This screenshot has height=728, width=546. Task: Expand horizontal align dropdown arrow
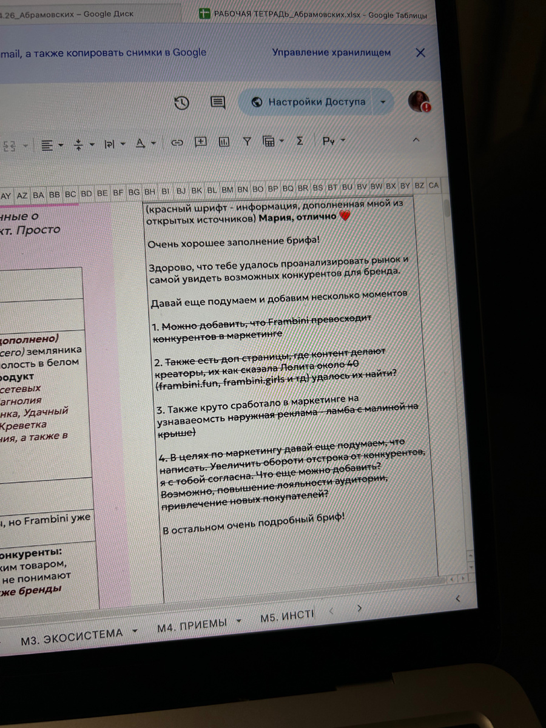61,145
